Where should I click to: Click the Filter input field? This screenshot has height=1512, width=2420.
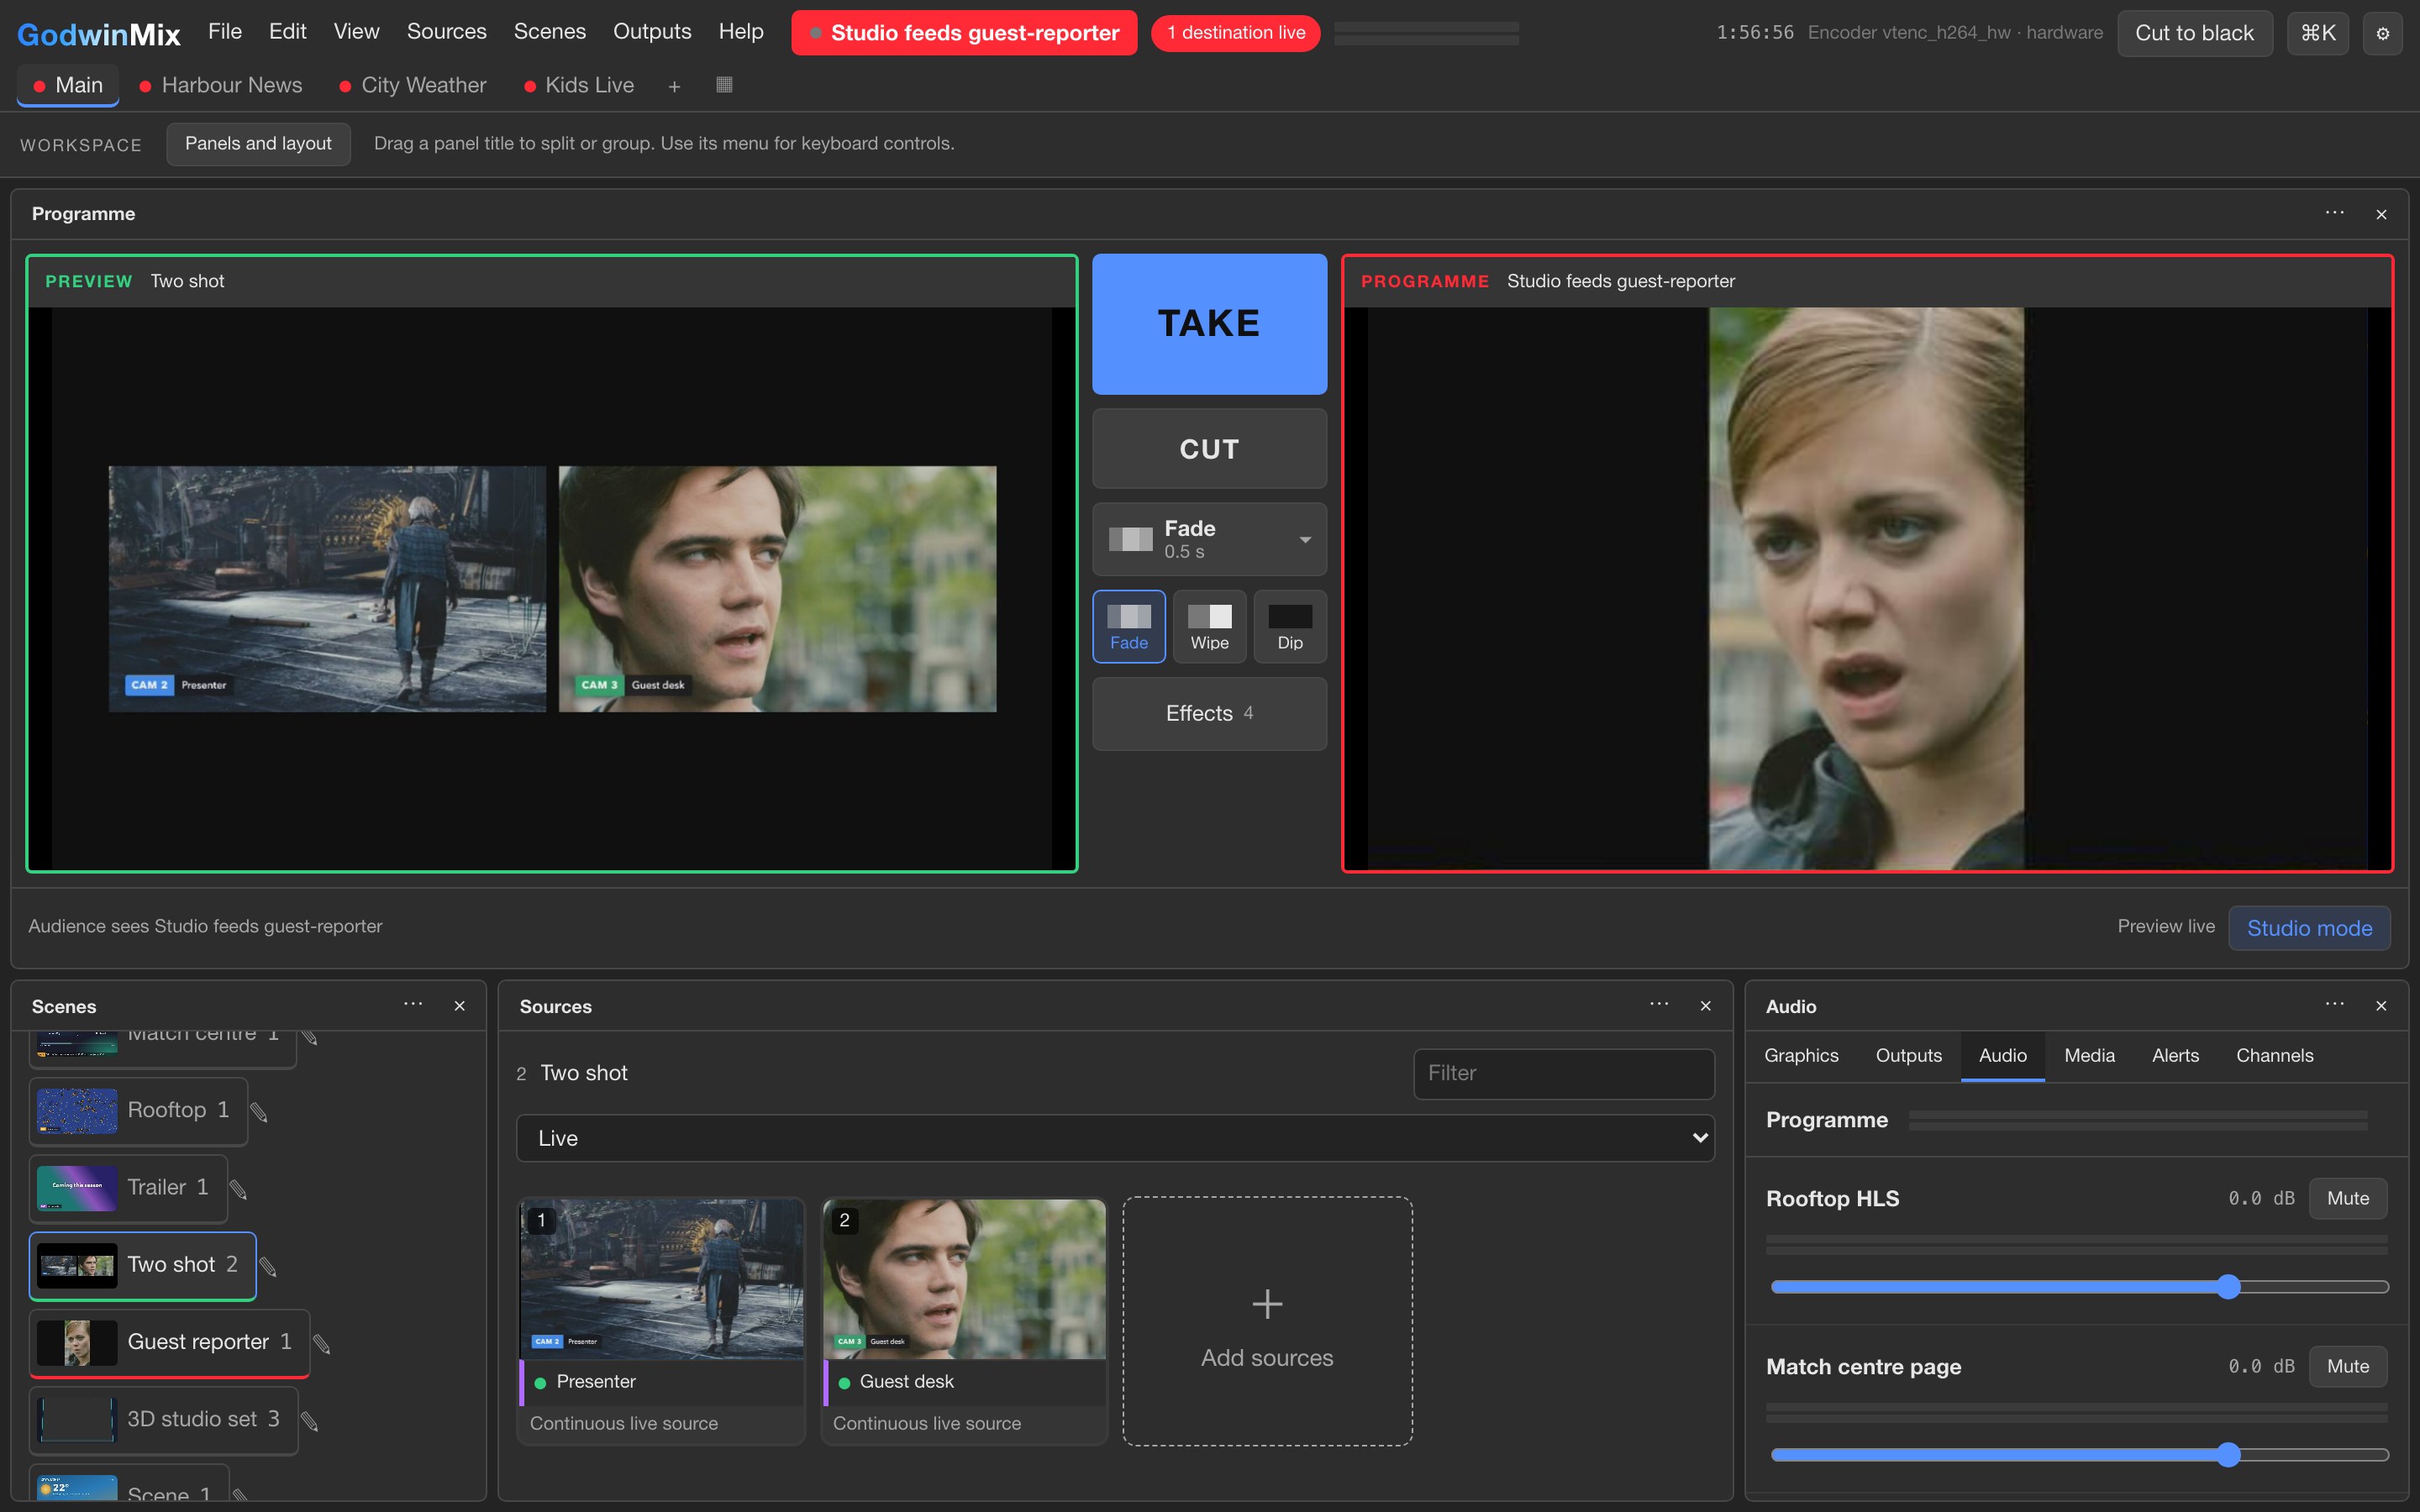coord(1563,1073)
